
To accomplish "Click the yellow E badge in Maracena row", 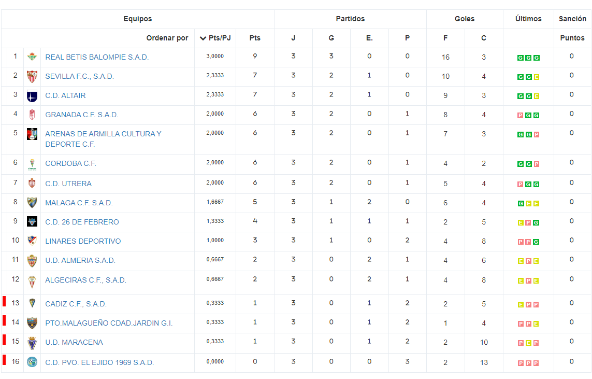I will 529,343.
